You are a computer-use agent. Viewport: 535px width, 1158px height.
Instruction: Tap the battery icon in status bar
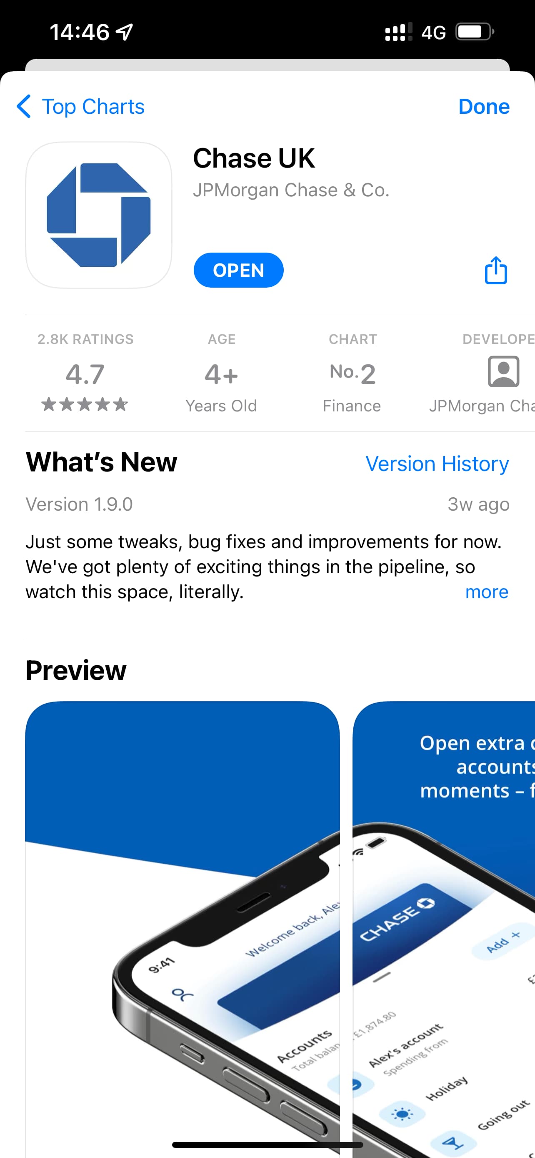(475, 32)
